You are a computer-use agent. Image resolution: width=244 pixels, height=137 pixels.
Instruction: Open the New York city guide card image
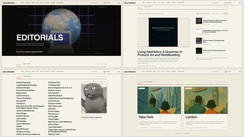click(x=159, y=100)
